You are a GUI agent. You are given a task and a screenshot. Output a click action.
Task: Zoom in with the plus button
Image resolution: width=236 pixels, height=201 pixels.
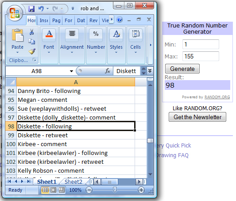point(141,190)
